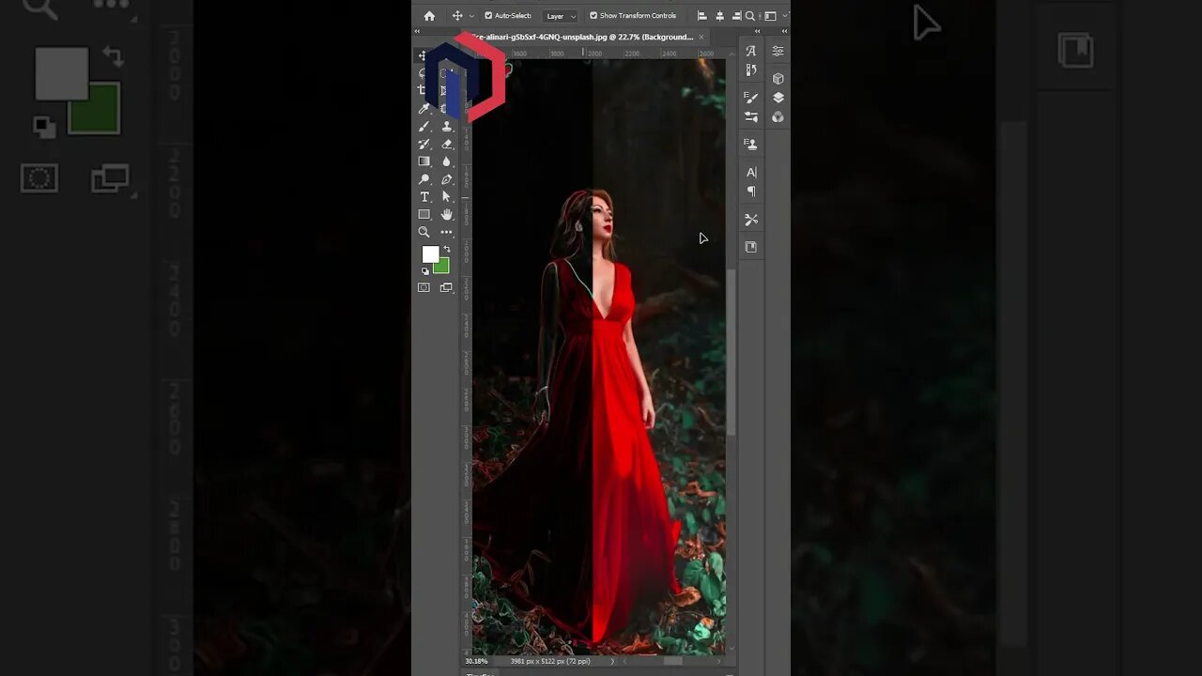This screenshot has height=676, width=1202.
Task: Reset default foreground and background colors
Action: [x=424, y=271]
